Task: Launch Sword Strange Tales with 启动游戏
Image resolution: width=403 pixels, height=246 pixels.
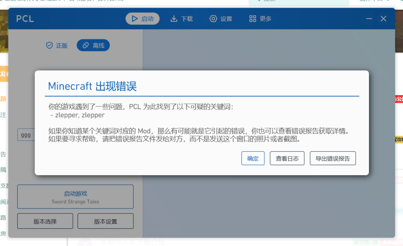Action: pyautogui.click(x=75, y=197)
